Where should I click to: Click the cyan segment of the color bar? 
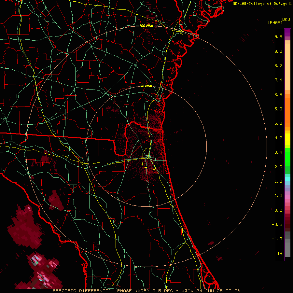coord(287,179)
